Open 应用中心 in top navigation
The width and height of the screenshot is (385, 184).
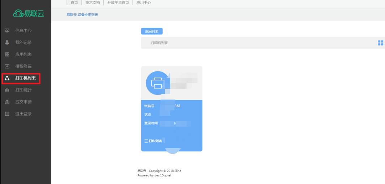point(144,3)
